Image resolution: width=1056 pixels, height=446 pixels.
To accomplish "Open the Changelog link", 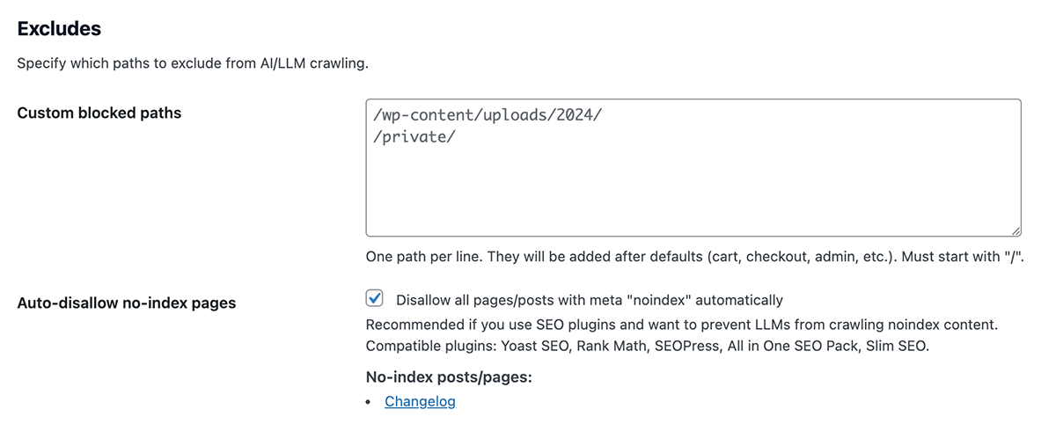I will pyautogui.click(x=420, y=401).
